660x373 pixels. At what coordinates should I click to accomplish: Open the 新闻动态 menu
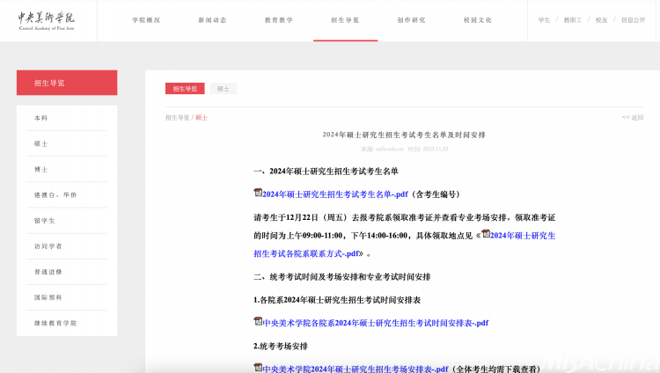213,20
